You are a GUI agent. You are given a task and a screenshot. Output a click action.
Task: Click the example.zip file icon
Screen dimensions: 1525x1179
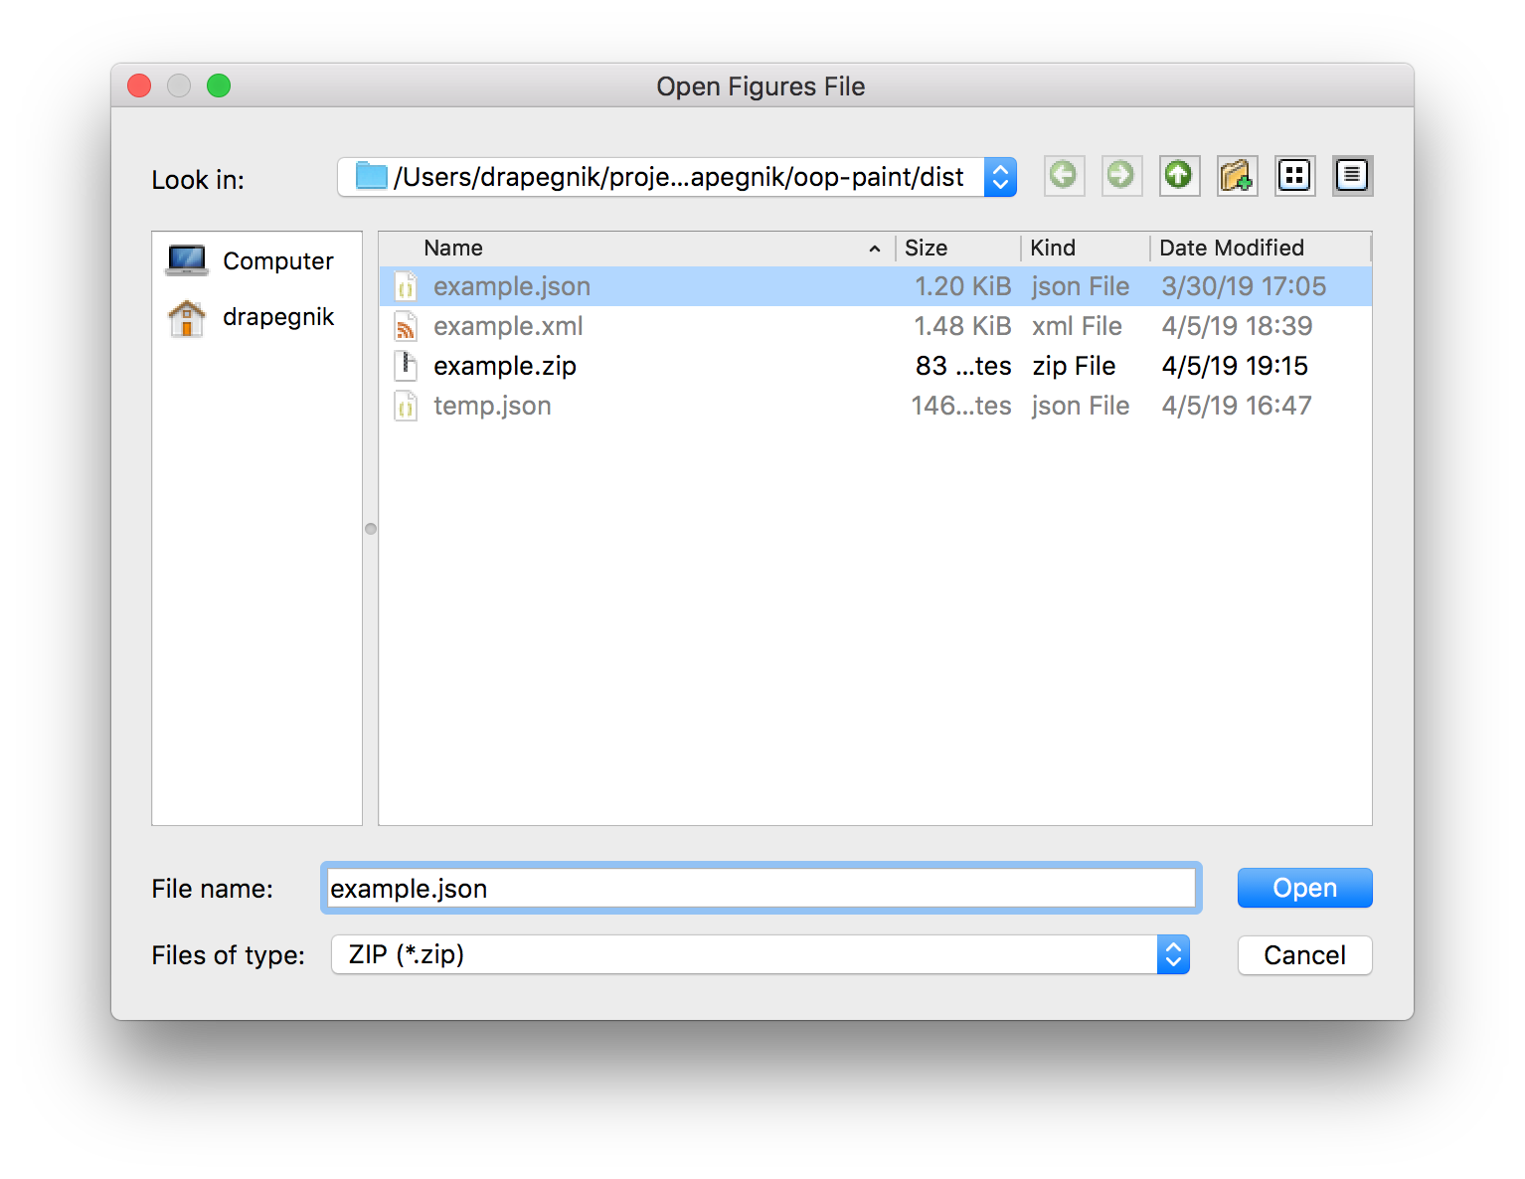(406, 366)
